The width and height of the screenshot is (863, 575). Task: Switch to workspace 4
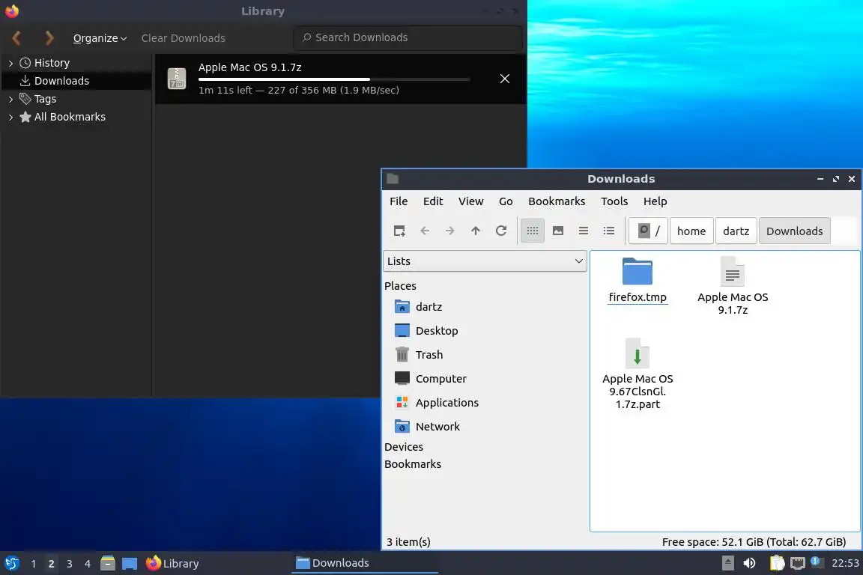pyautogui.click(x=88, y=564)
